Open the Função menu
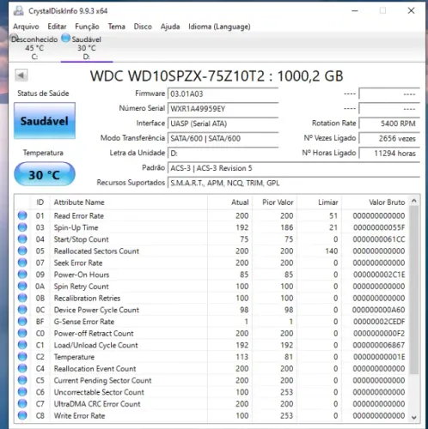Image resolution: width=428 pixels, height=429 pixels. 87,27
